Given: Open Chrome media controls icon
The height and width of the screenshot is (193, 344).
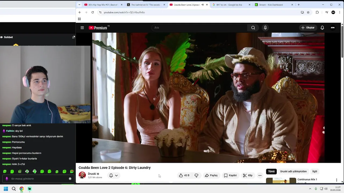Looking at the screenshot, I should pos(327,12).
